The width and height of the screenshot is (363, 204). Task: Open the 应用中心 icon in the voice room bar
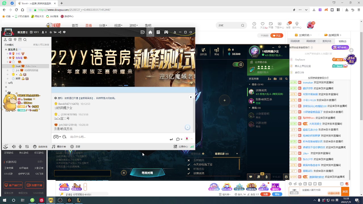(x=175, y=147)
